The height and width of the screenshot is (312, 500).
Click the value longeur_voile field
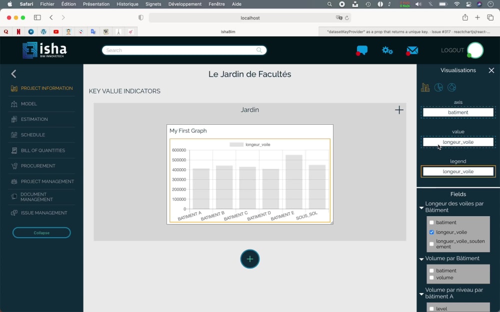coord(458,142)
